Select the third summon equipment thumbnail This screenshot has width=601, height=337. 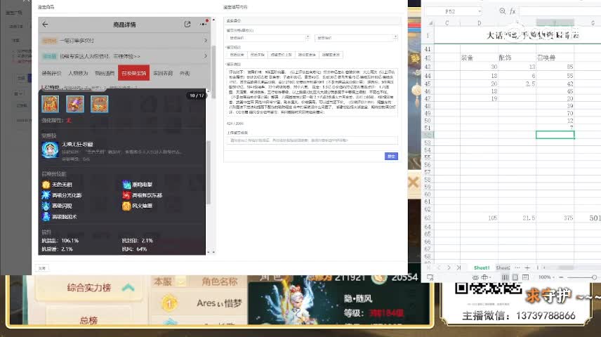click(x=99, y=104)
